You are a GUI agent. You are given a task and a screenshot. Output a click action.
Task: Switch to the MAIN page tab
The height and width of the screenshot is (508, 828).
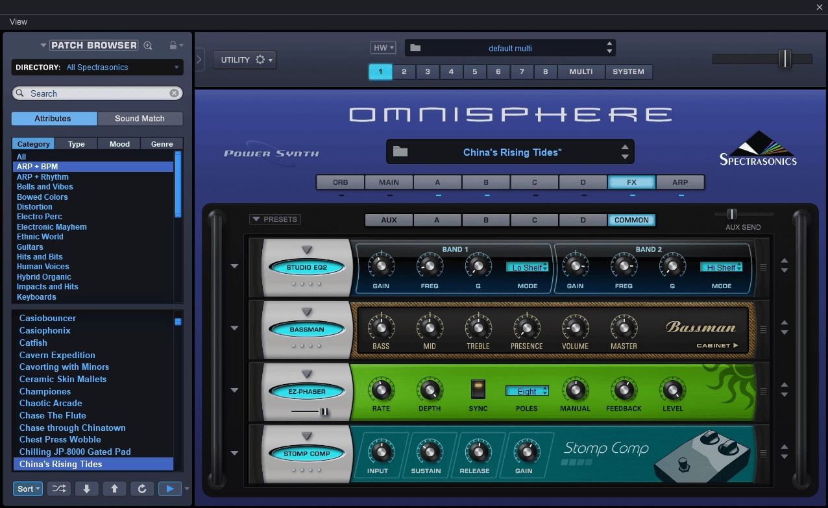point(389,182)
